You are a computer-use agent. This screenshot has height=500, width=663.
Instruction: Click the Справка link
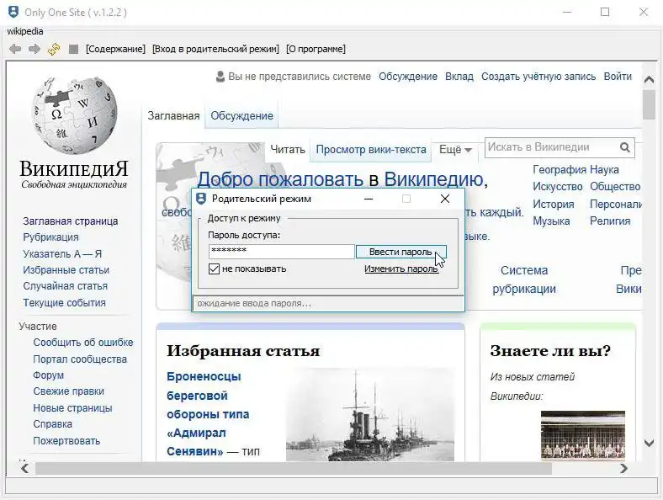pos(52,424)
